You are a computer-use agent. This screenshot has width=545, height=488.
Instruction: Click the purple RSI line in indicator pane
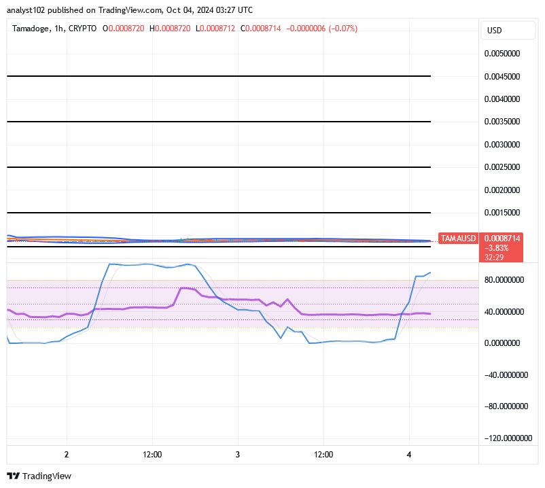click(x=219, y=298)
